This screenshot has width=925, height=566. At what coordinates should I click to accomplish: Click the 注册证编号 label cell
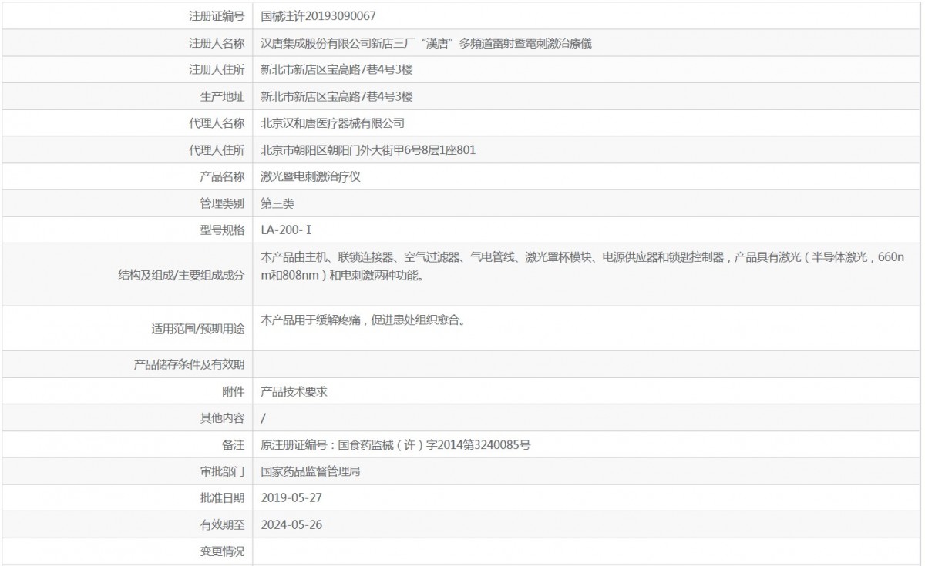point(217,15)
